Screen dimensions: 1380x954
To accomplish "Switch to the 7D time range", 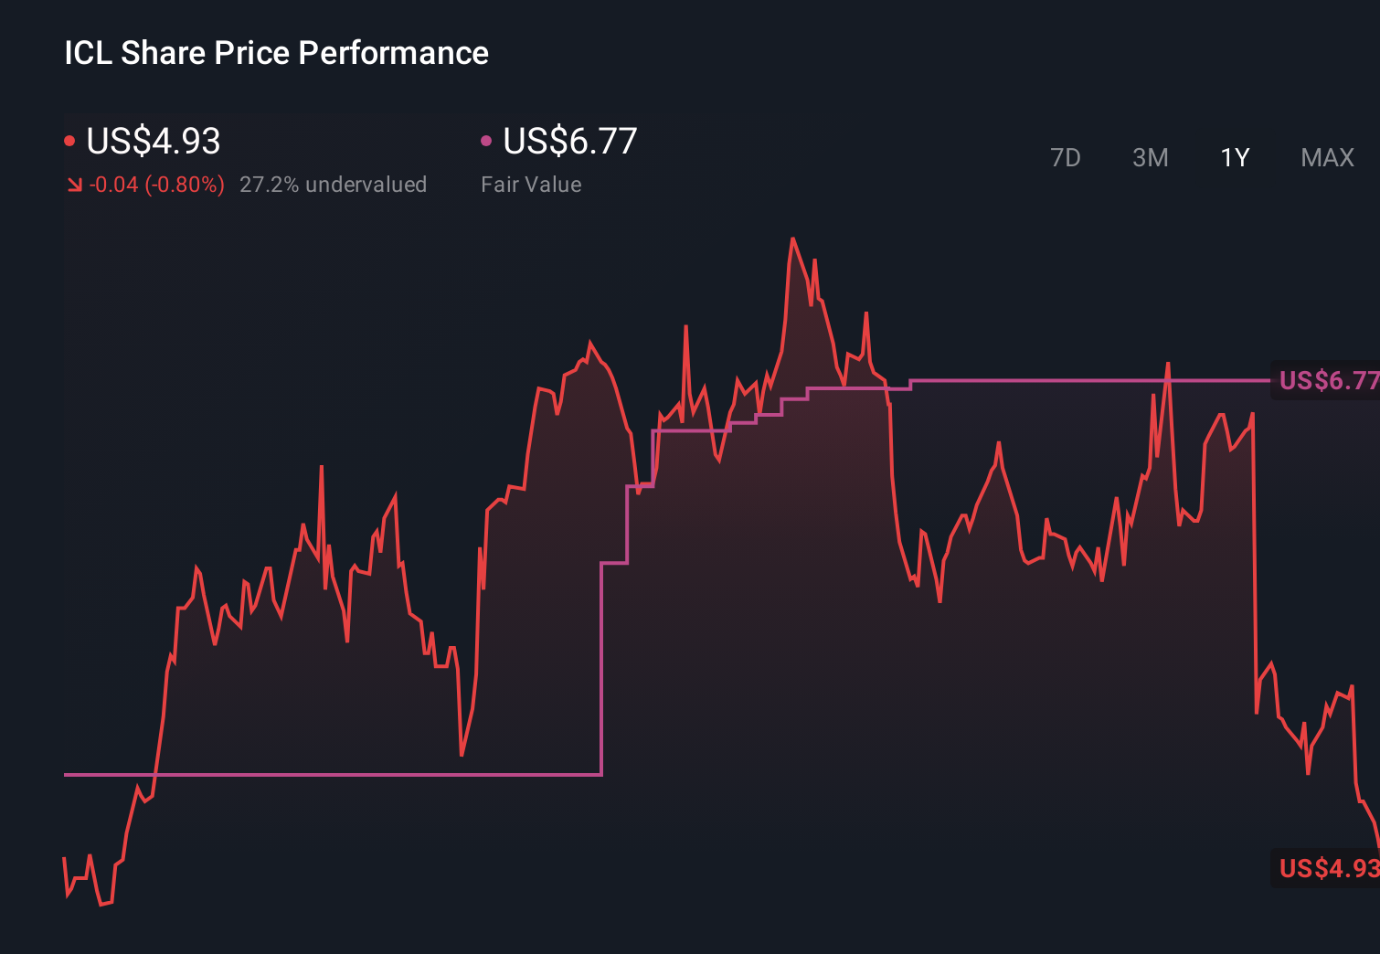I will tap(1066, 157).
